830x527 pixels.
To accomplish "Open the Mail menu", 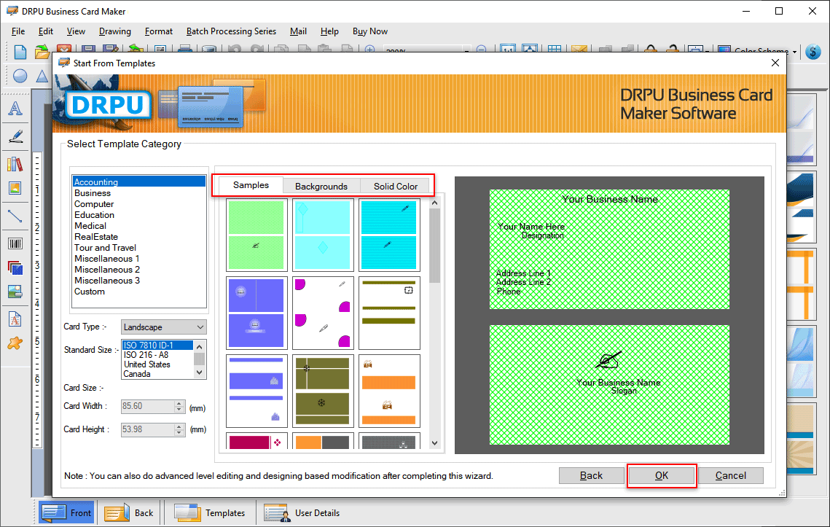I will coord(298,31).
